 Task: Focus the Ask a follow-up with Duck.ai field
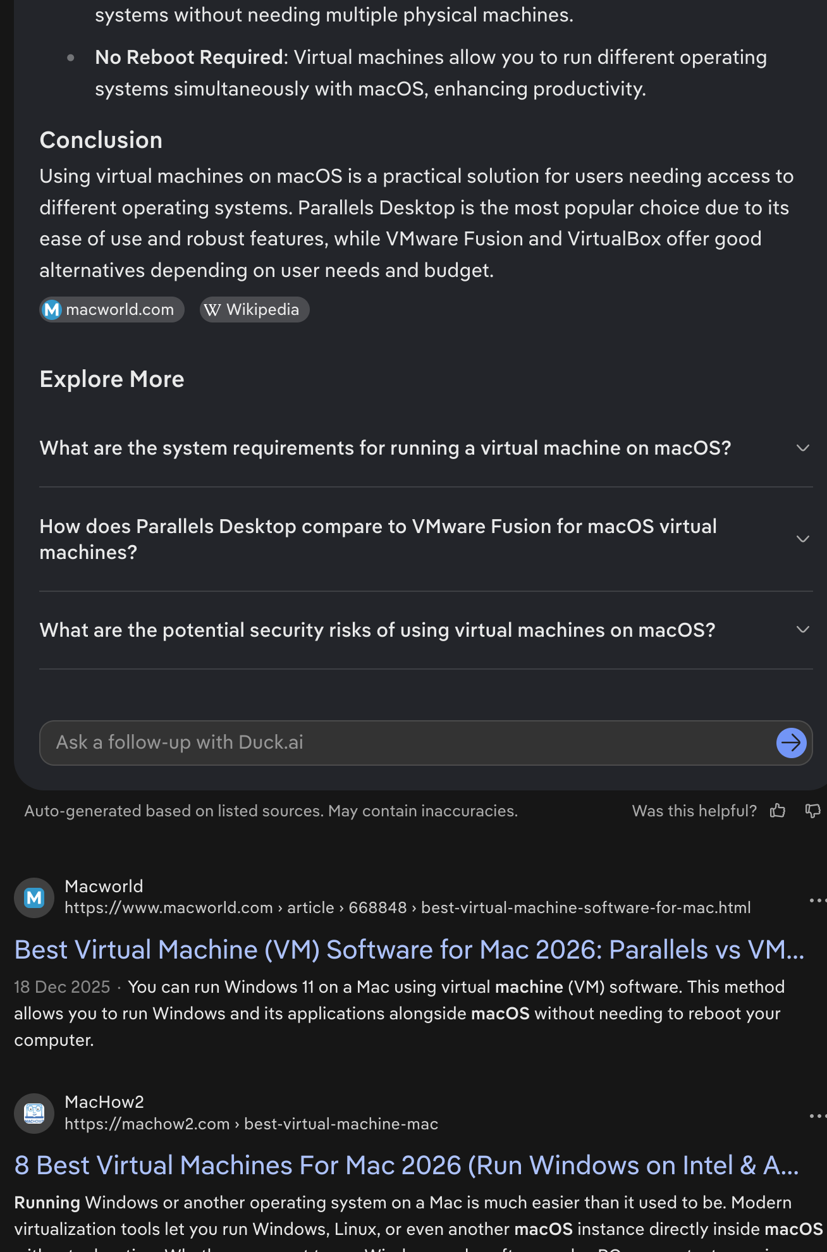(x=405, y=743)
